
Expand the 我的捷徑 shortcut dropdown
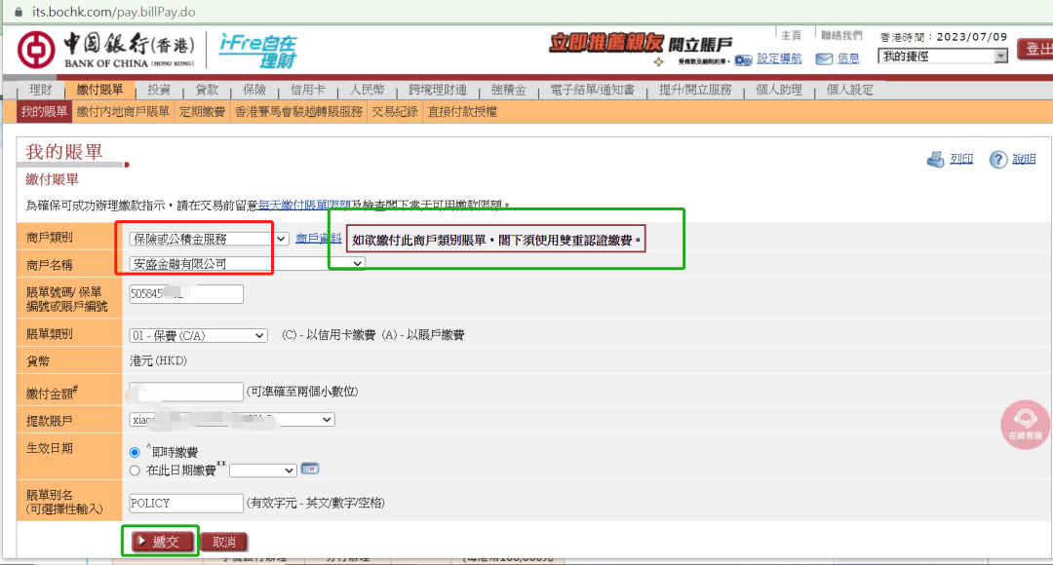coord(943,56)
